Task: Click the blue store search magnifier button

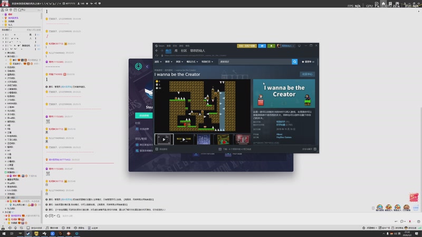Action: click(x=295, y=62)
